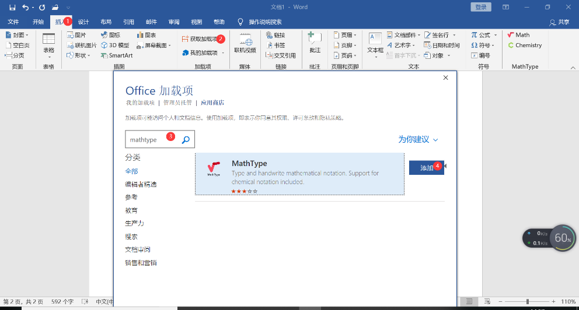579x310 pixels.
Task: Insert a blank page (空白页)
Action: coord(18,45)
